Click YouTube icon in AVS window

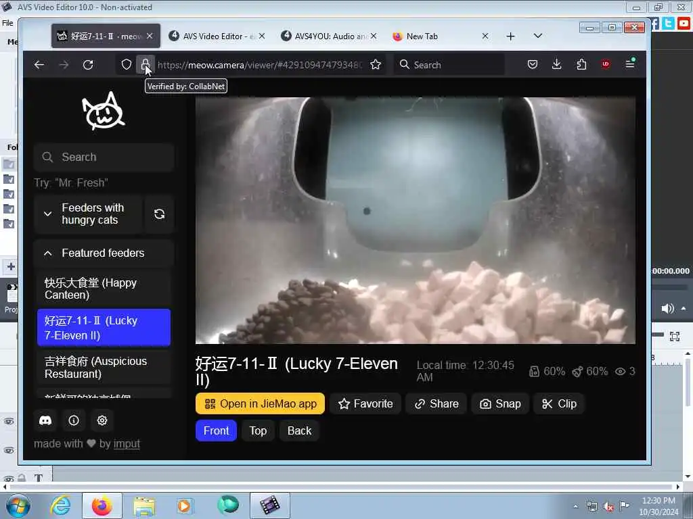point(684,23)
